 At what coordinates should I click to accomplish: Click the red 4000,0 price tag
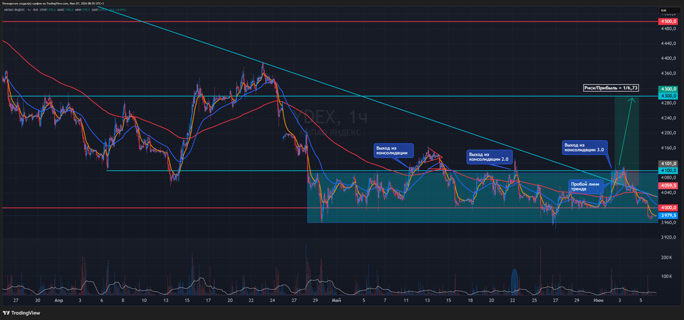coord(669,208)
